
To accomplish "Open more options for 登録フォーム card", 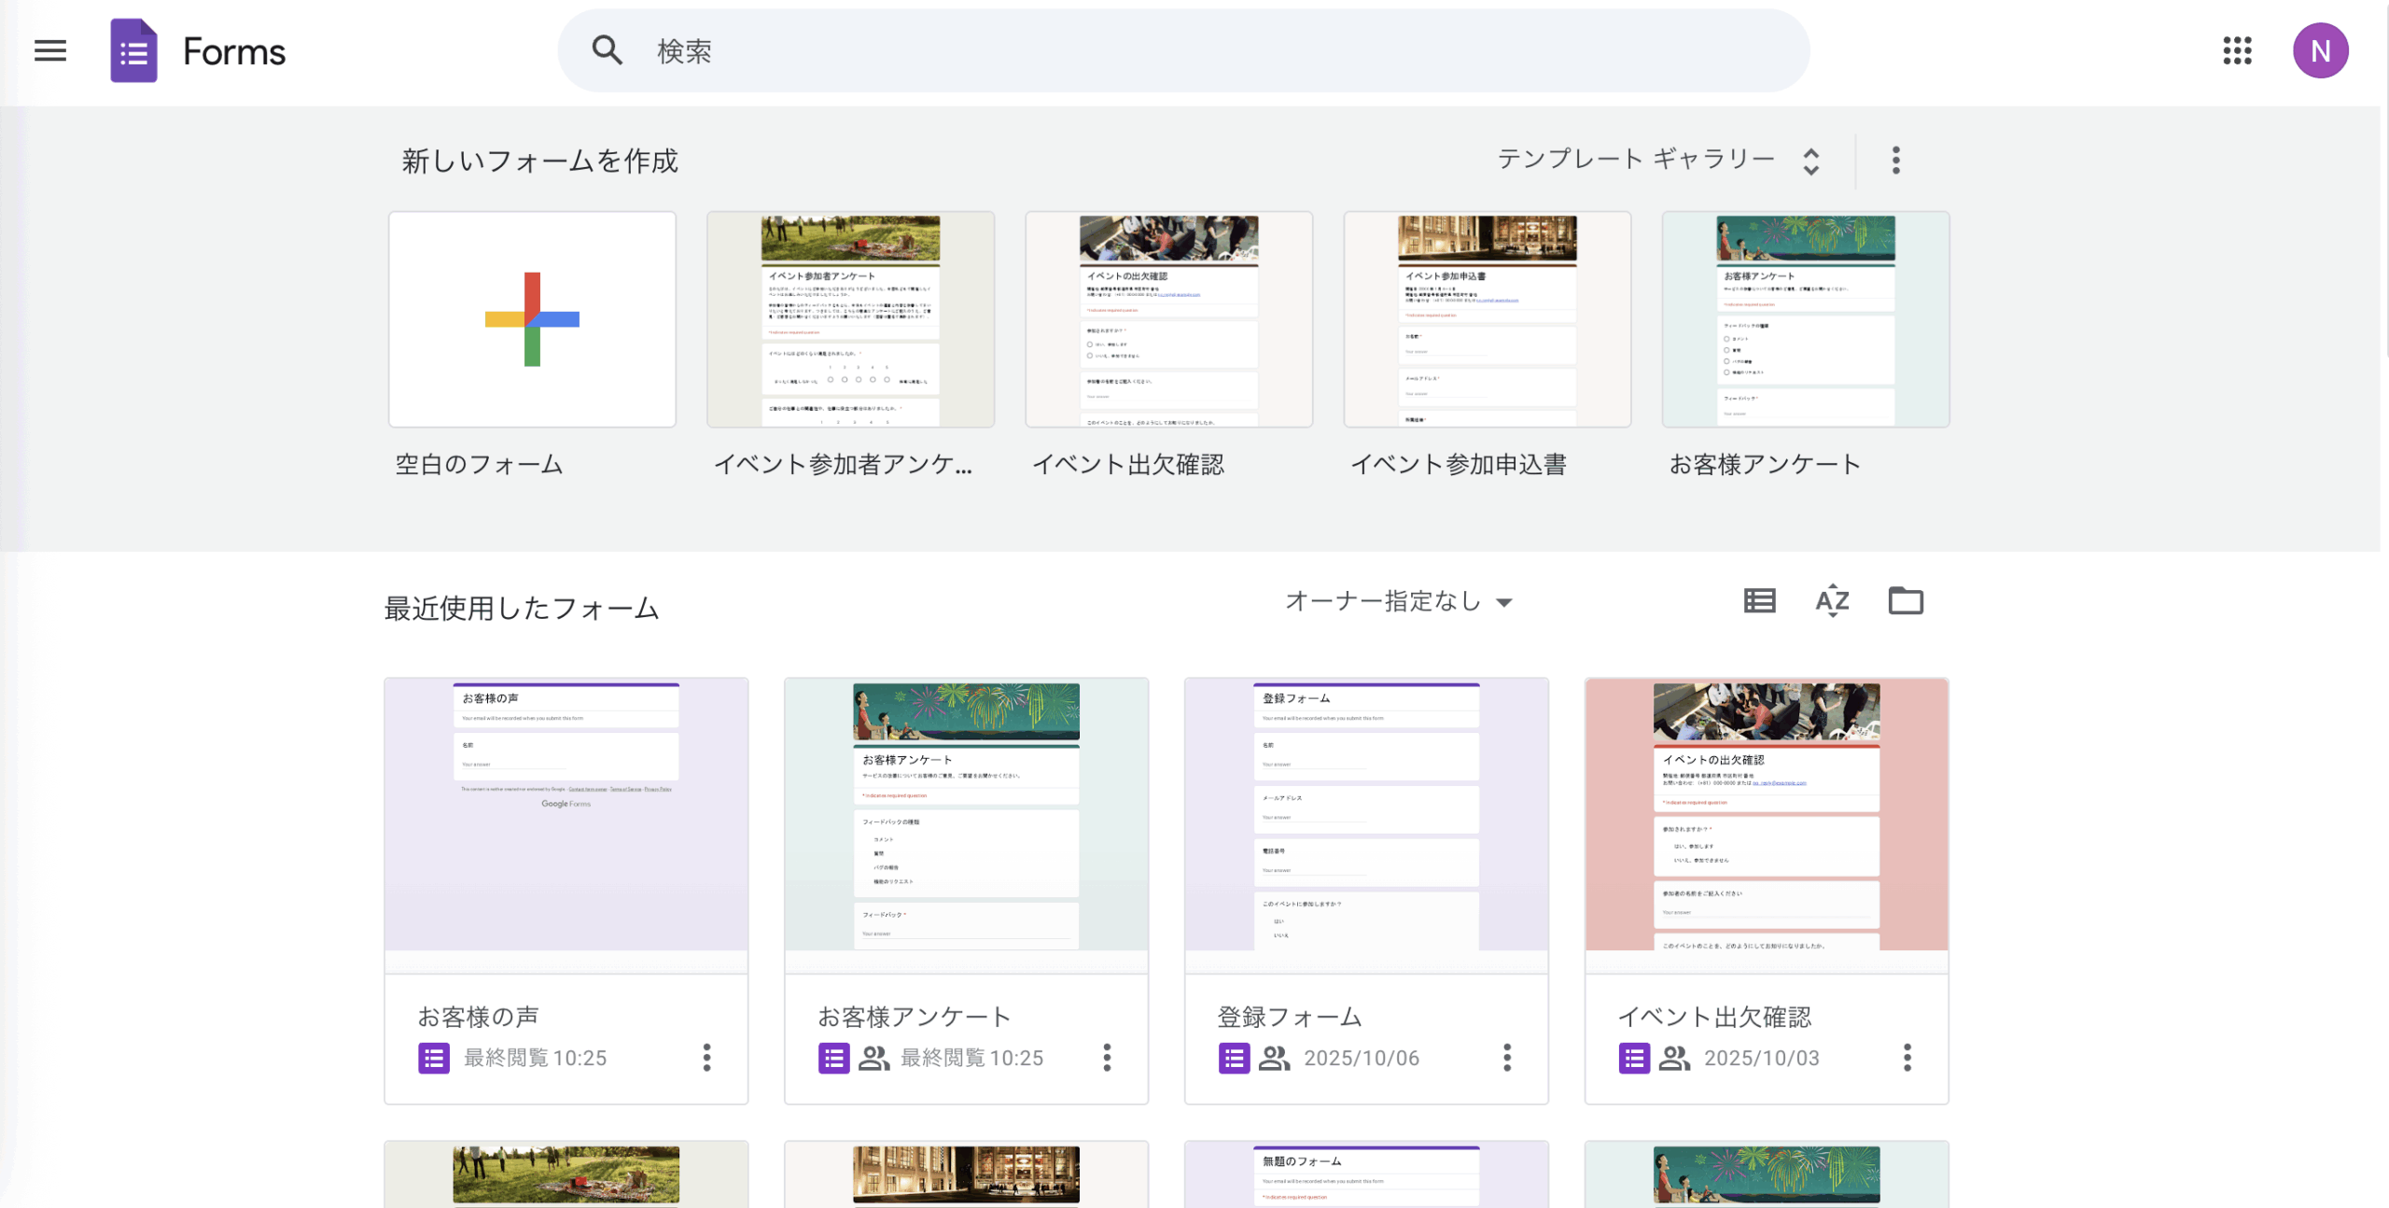I will (x=1506, y=1057).
